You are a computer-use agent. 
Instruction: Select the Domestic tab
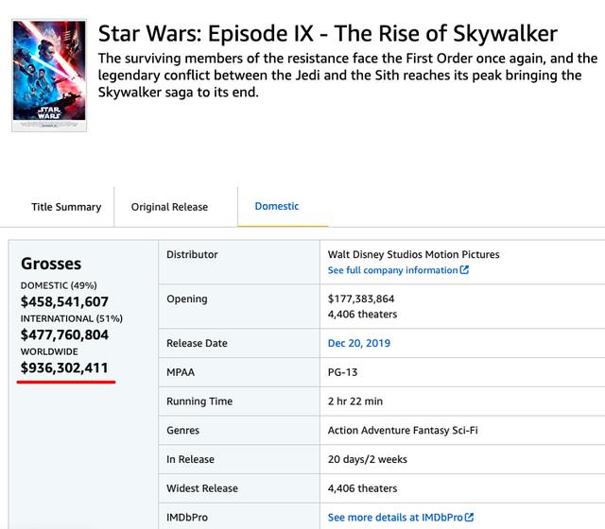(277, 206)
